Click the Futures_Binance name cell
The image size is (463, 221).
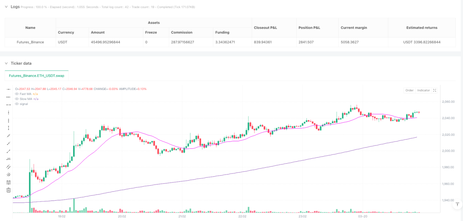click(30, 42)
